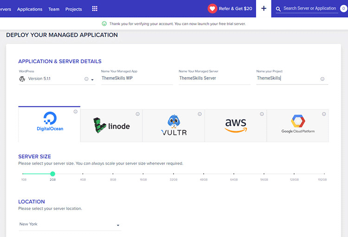Open the Applications menu
This screenshot has height=237, width=348.
tap(30, 9)
